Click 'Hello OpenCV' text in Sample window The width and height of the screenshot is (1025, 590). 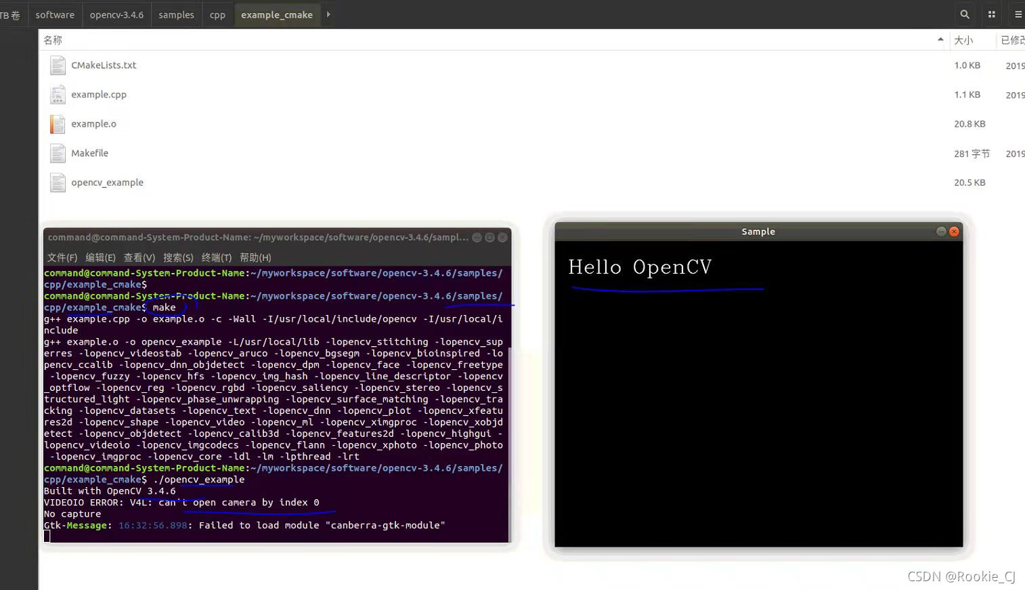click(x=640, y=268)
